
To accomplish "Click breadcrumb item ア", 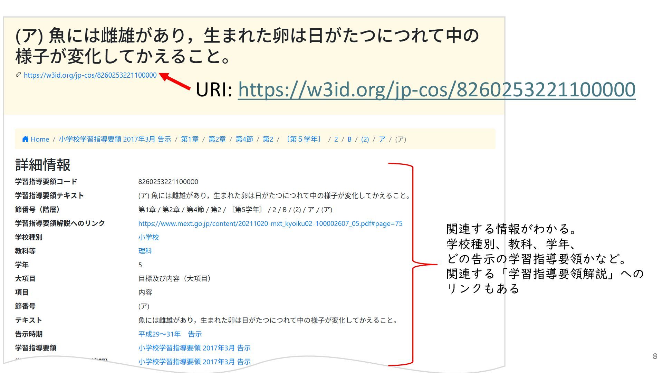I will click(382, 139).
